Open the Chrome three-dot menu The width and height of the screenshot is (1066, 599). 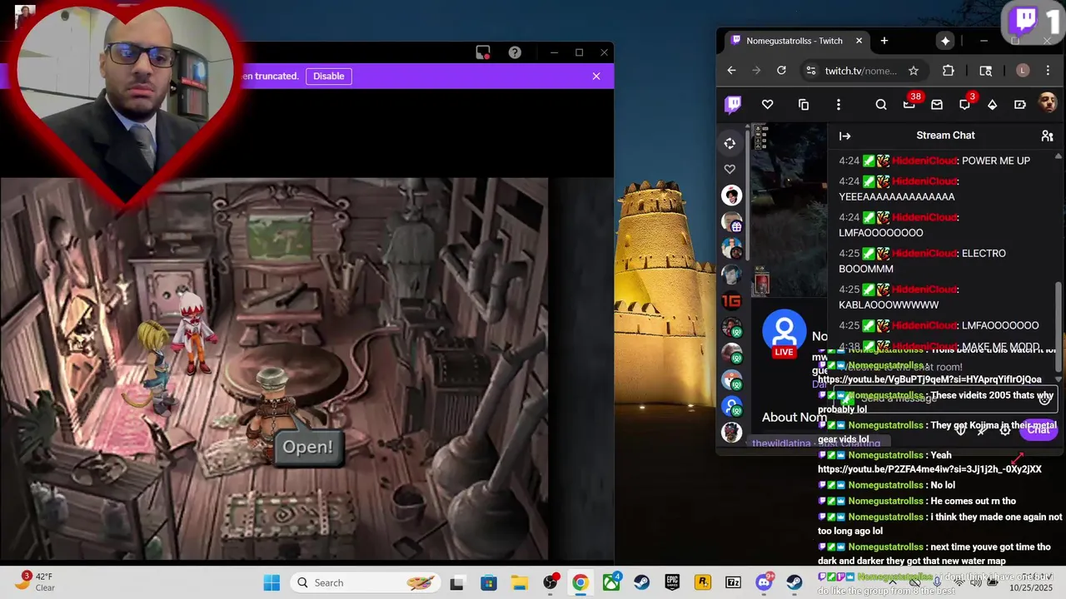coord(1048,71)
